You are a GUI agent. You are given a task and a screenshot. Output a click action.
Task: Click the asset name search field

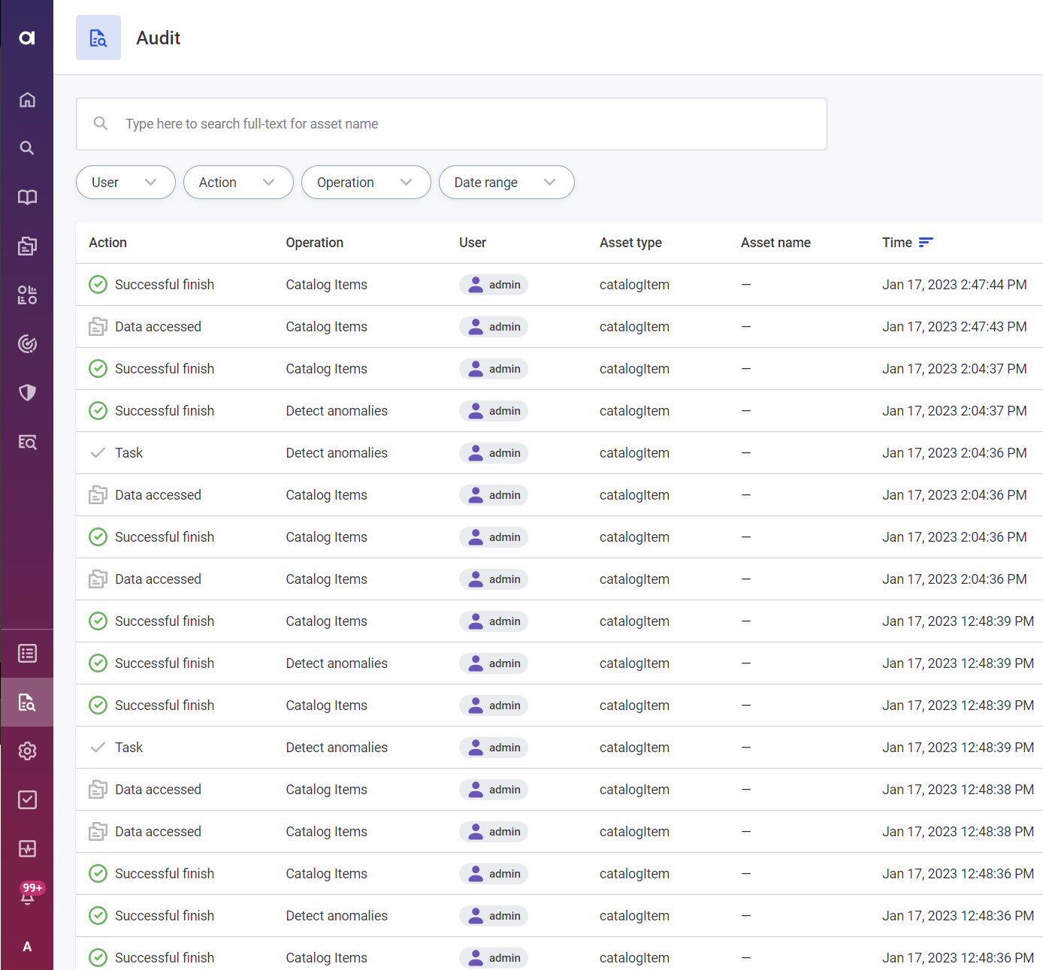[451, 124]
